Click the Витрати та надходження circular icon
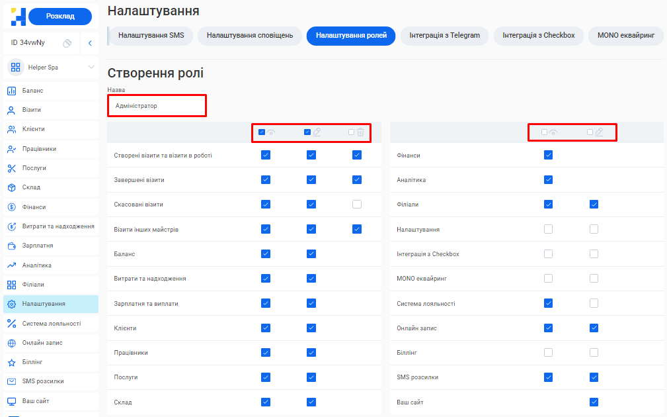 [12, 226]
